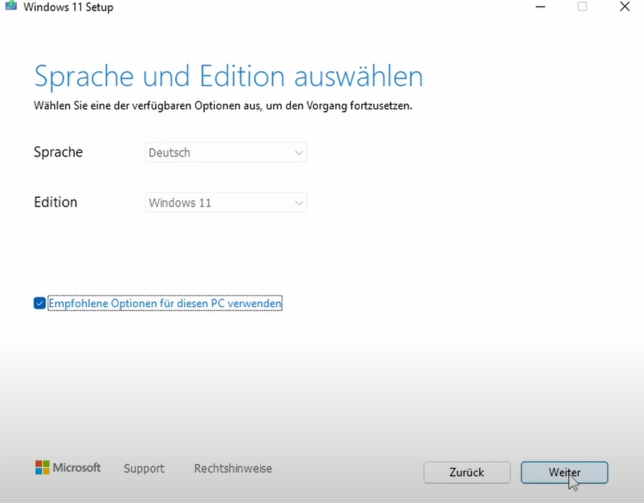Close the Windows 11 Setup window
The image size is (644, 503).
625,6
